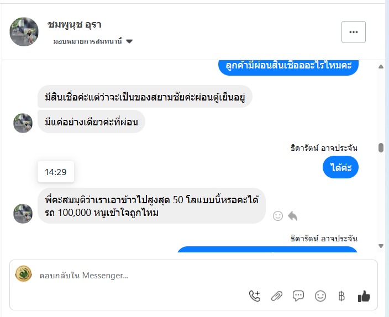The image size is (389, 317).
Task: Click the page avatar in reply box
Action: pyautogui.click(x=23, y=274)
